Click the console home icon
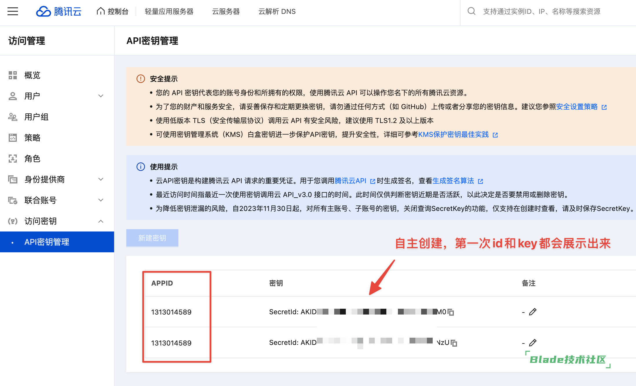636x386 pixels. point(100,11)
